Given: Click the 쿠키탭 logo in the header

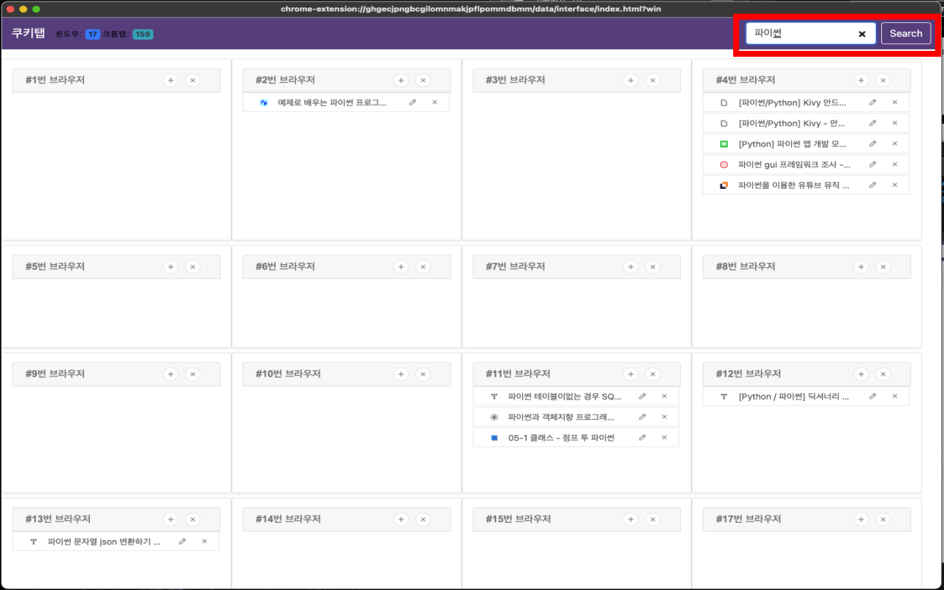Looking at the screenshot, I should tap(27, 32).
